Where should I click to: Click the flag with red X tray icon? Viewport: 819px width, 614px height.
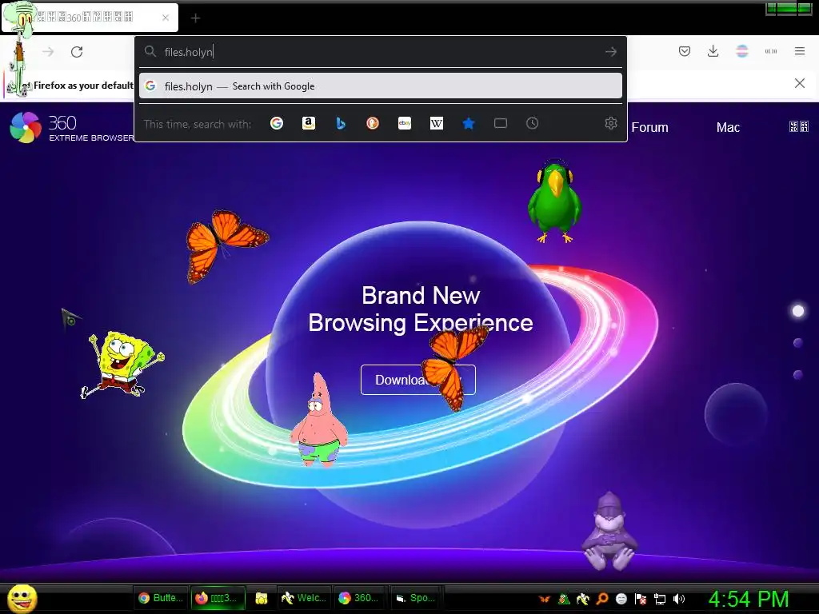tap(641, 599)
